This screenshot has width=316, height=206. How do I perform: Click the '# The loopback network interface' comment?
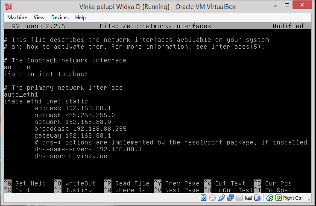(65, 60)
